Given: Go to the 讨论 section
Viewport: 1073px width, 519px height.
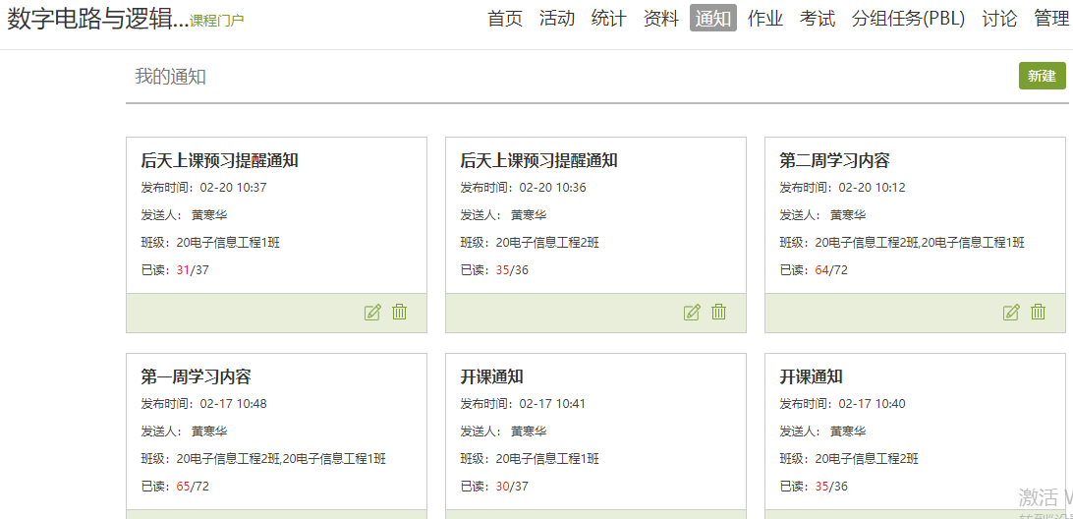Looking at the screenshot, I should click(x=999, y=19).
